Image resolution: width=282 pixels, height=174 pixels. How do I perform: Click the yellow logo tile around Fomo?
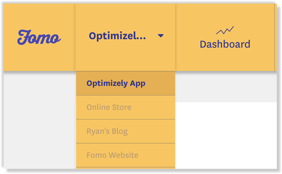(x=39, y=37)
